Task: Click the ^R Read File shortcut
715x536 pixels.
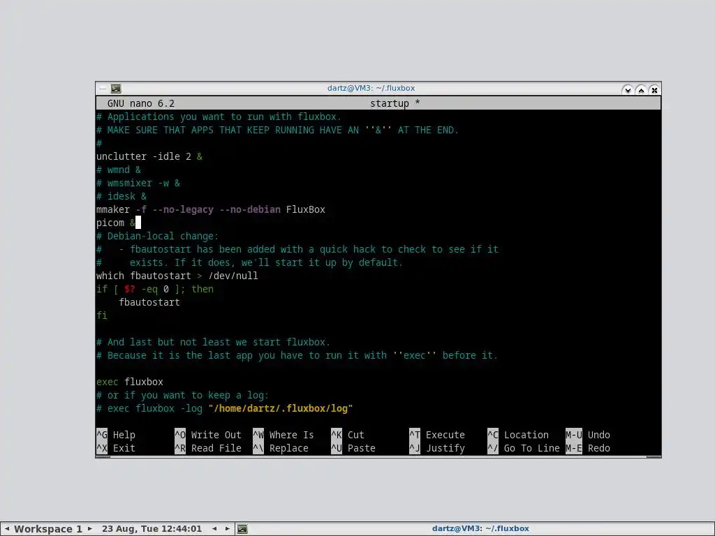Action: click(x=208, y=448)
